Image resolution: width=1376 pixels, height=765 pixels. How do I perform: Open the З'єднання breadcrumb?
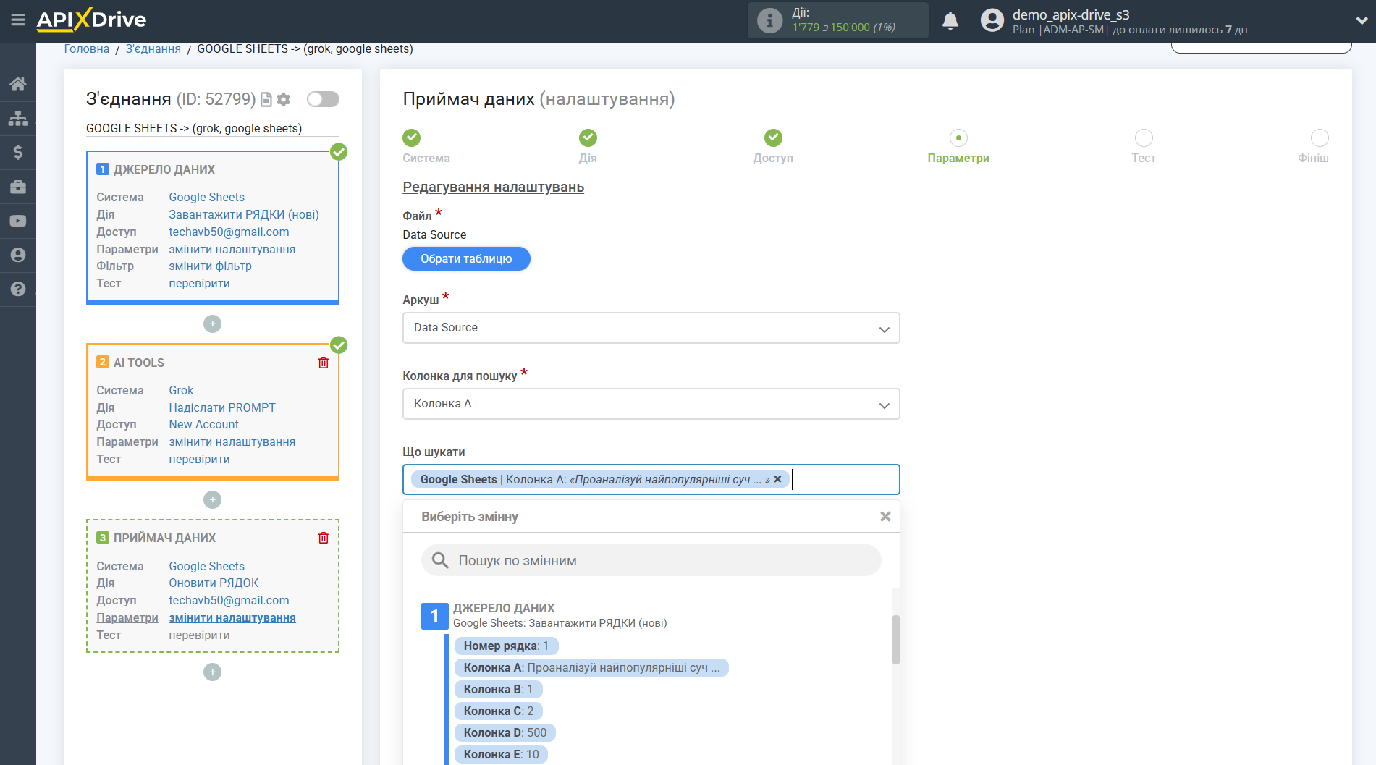(x=152, y=48)
